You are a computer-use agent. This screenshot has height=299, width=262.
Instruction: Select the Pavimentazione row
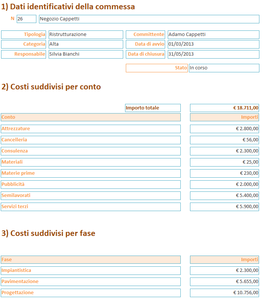click(91, 282)
